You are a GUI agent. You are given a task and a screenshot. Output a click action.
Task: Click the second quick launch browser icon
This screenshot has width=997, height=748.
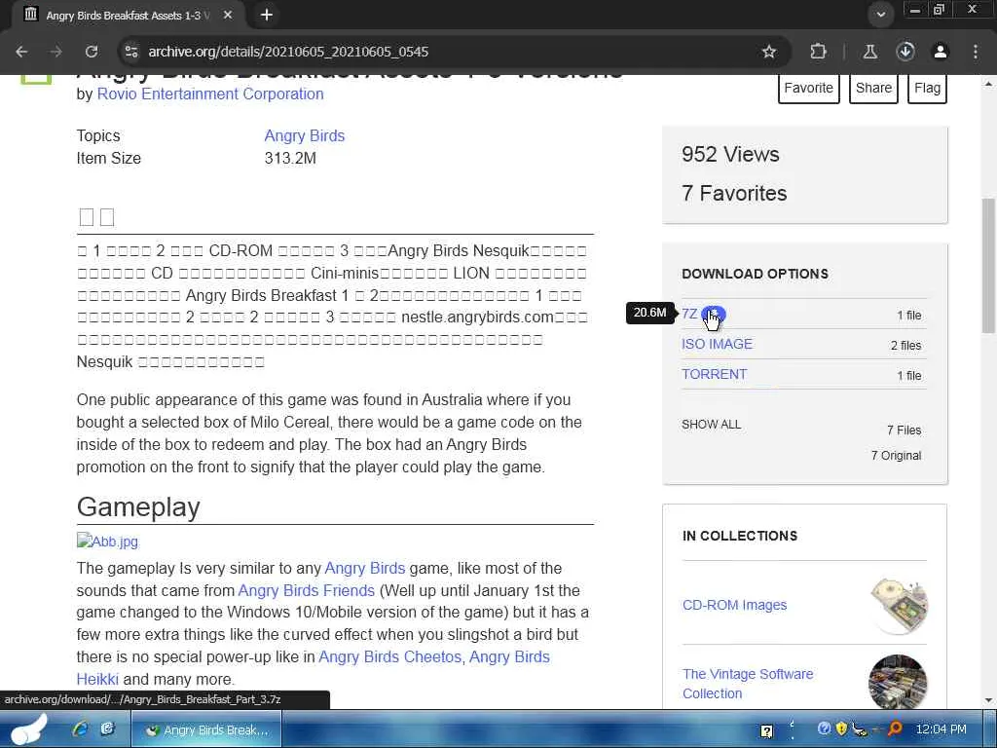pyautogui.click(x=107, y=729)
